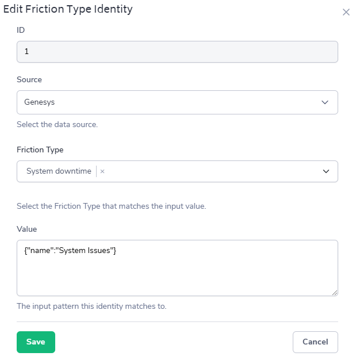The height and width of the screenshot is (360, 356).
Task: Click the System downtime chip text
Action: (x=59, y=171)
